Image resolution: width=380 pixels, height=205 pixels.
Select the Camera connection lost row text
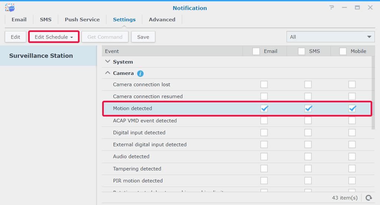coord(142,85)
